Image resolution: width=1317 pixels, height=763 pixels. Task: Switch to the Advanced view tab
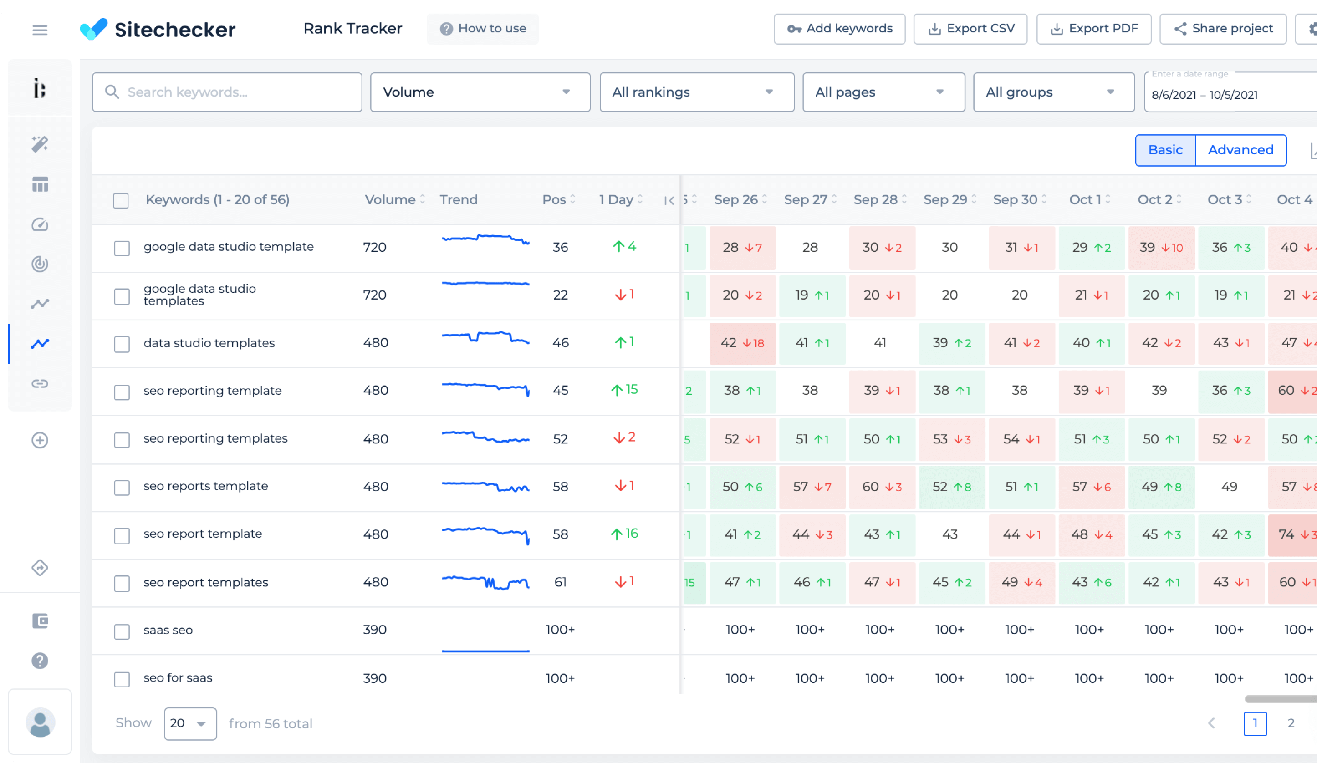click(1240, 148)
